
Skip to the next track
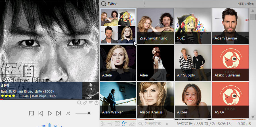pyautogui.click(x=59, y=113)
